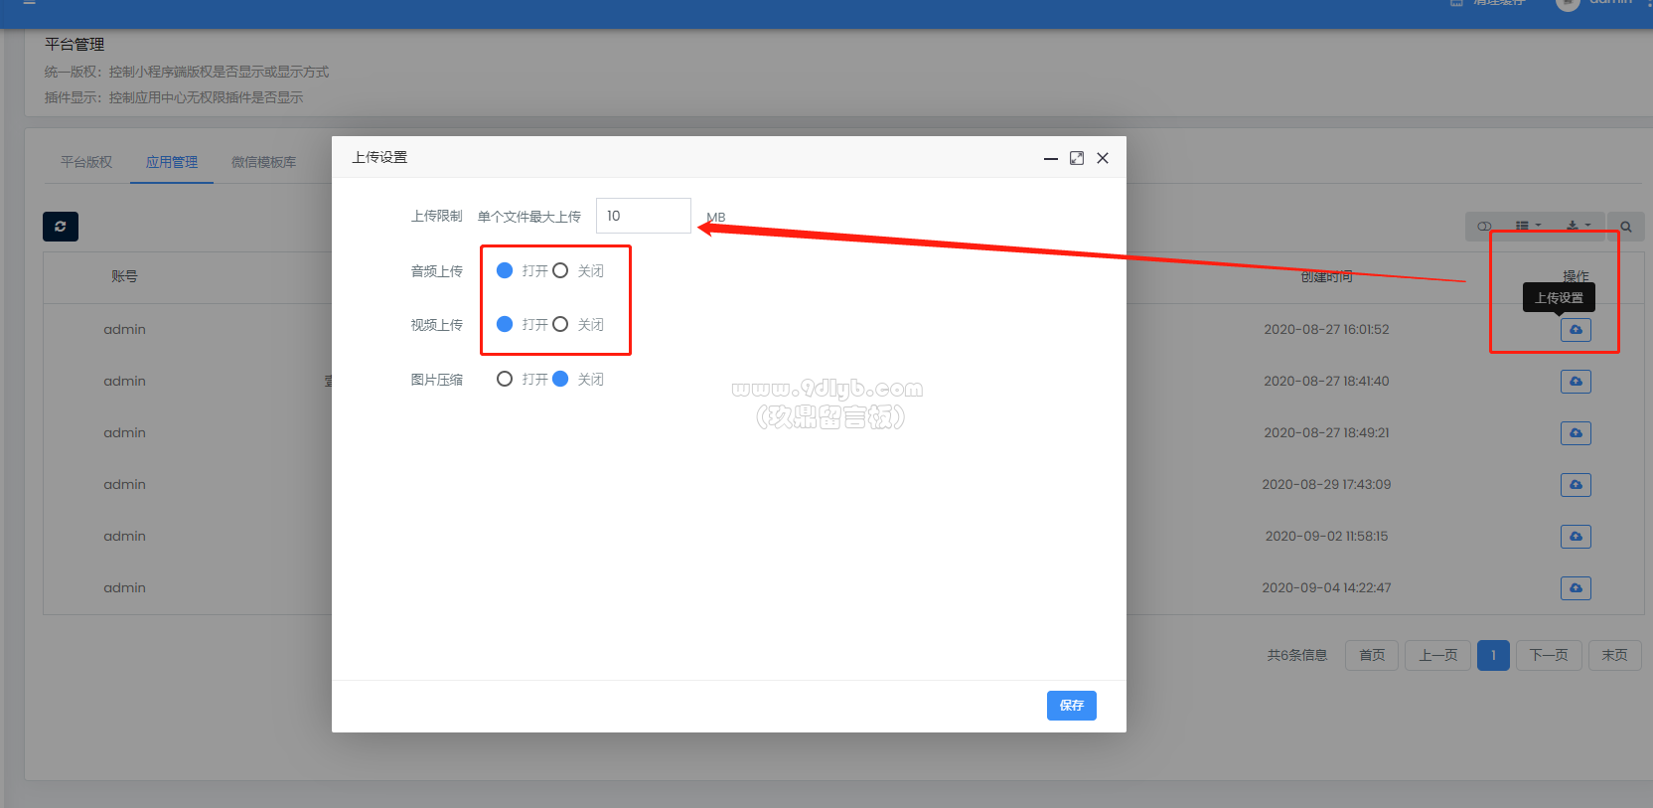1653x808 pixels.
Task: Go to 下一页 in pagination
Action: (x=1549, y=655)
